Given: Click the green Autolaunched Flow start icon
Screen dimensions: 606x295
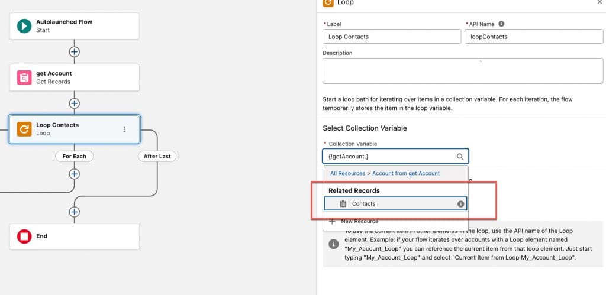Looking at the screenshot, I should click(24, 26).
